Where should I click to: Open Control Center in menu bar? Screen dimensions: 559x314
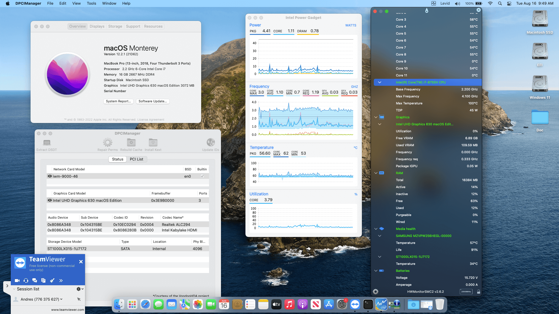tap(509, 3)
